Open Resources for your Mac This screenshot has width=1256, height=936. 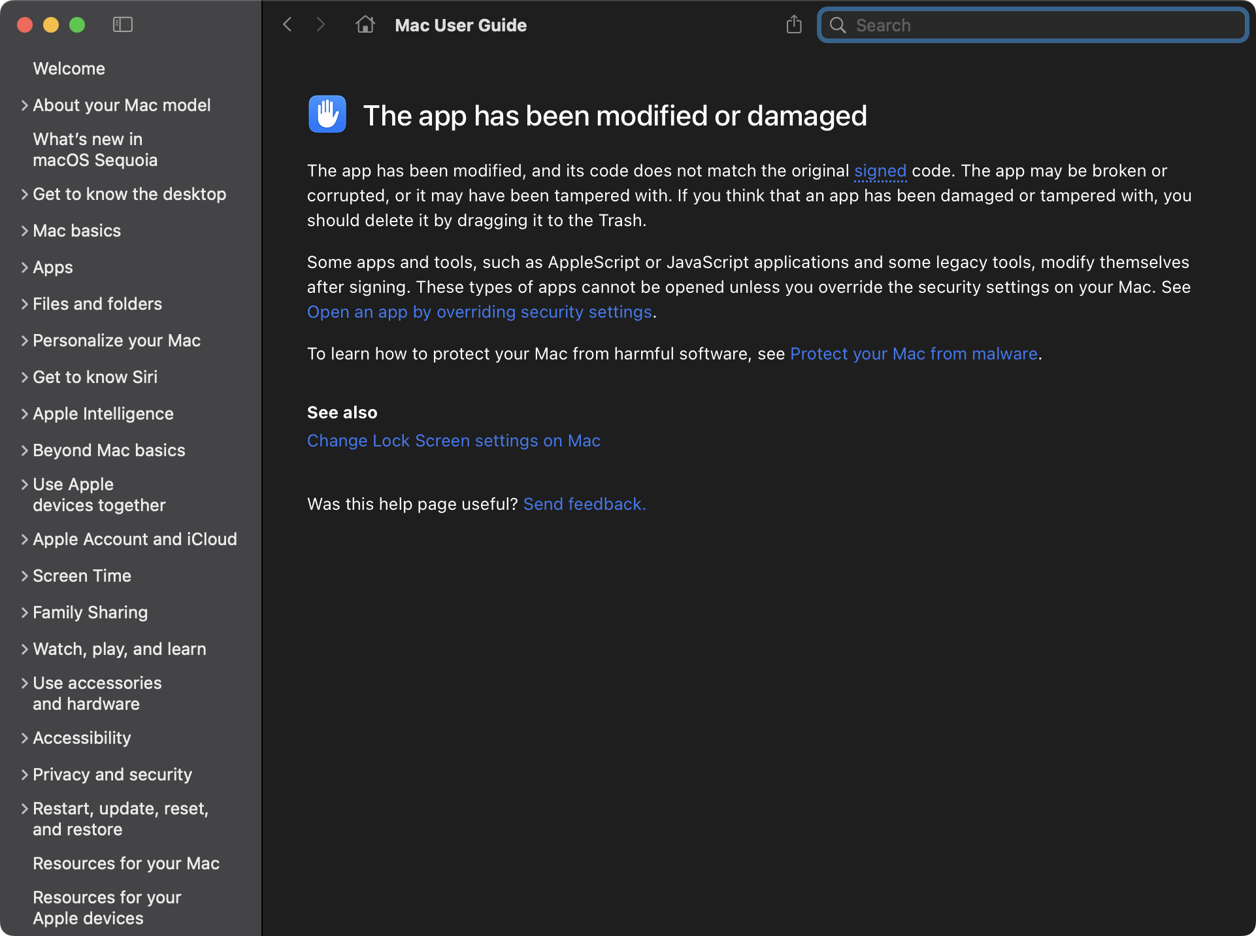coord(126,863)
